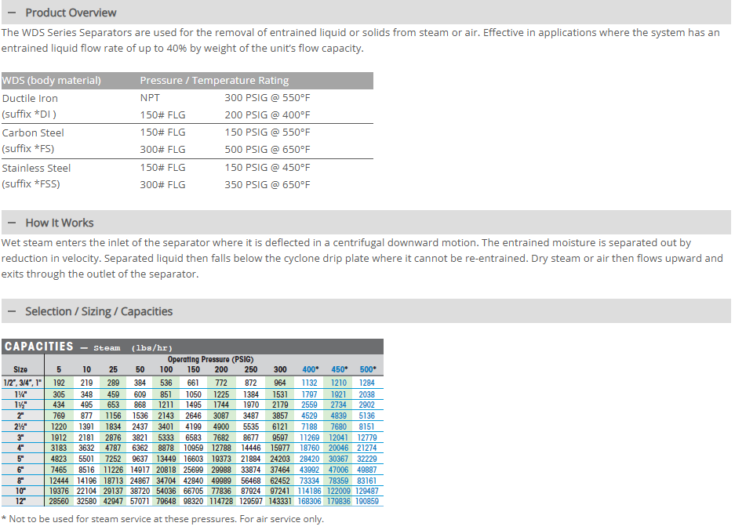
Task: Click the Operating Pressure (PSIG) header
Action: pyautogui.click(x=210, y=359)
